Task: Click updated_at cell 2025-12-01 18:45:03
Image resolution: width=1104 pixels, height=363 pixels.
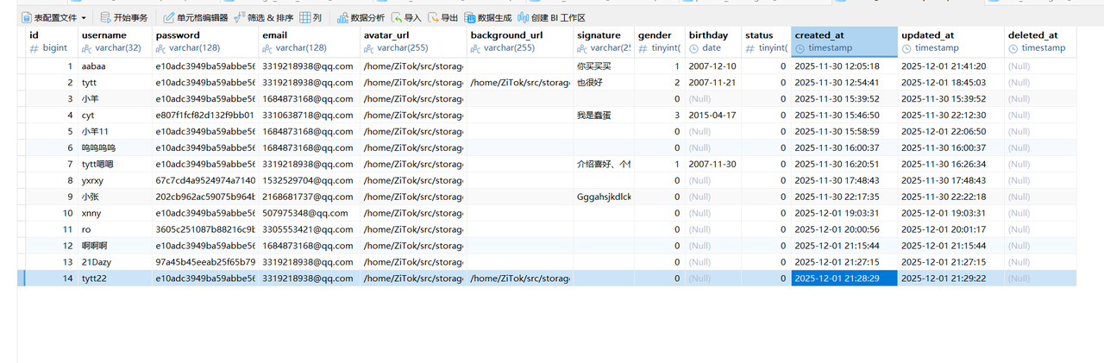Action: [x=950, y=83]
